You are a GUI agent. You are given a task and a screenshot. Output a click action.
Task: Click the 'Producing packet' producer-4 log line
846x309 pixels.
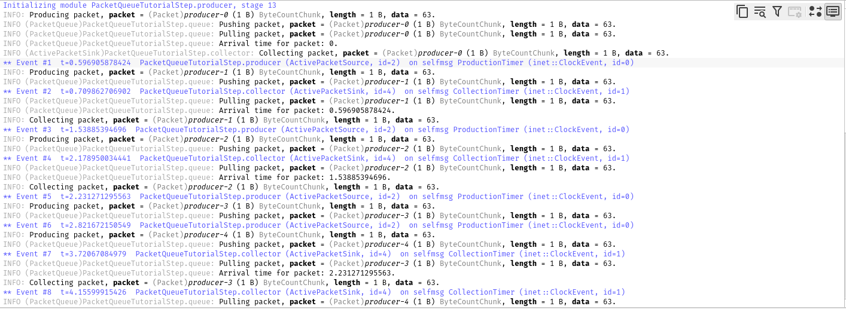click(x=219, y=235)
